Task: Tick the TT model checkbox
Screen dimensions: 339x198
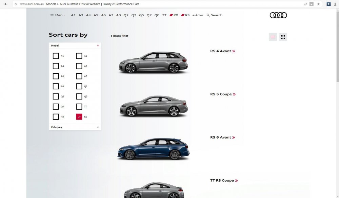Action: (79, 107)
